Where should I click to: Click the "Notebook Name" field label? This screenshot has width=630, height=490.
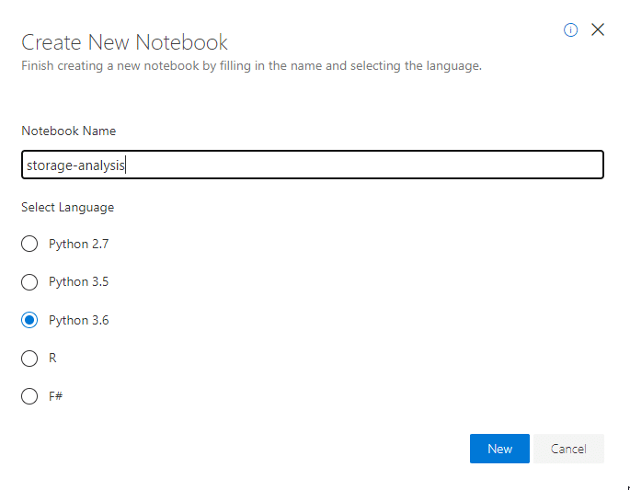[x=69, y=131]
